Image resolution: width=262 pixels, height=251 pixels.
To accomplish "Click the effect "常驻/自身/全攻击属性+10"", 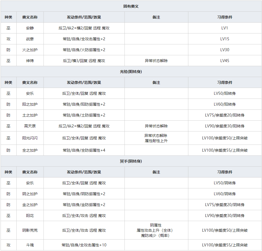I will [x=84, y=245].
